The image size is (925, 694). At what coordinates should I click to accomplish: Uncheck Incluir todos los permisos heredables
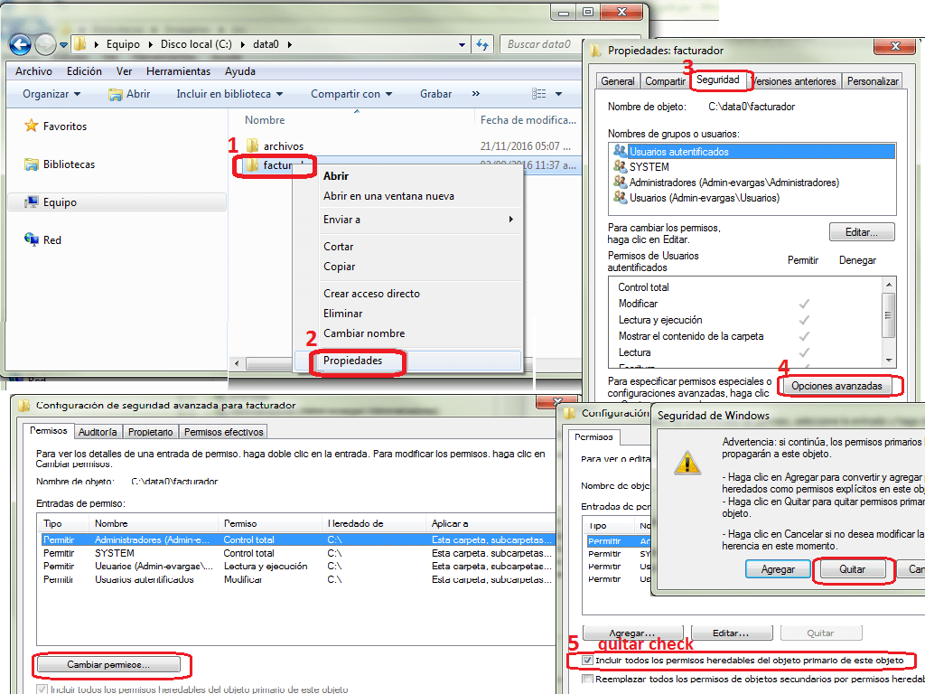click(x=588, y=661)
